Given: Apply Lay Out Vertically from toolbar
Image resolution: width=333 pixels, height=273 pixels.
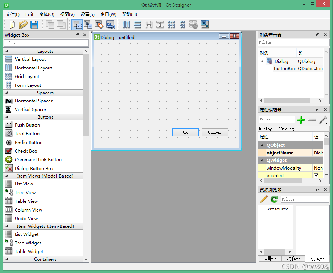Looking at the screenshot, I should [137, 25].
